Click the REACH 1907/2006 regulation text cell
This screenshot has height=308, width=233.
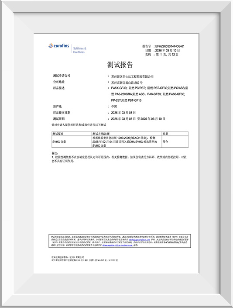[127, 142]
